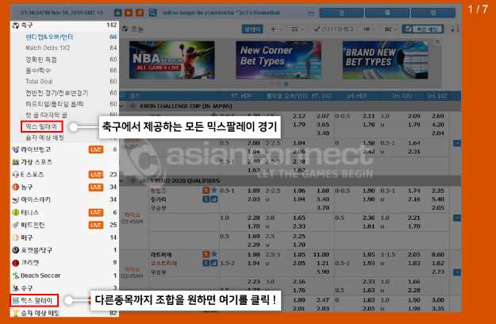This screenshot has height=324, width=496.
Task: Select the active blue banner carousel dot
Action: (x=286, y=84)
